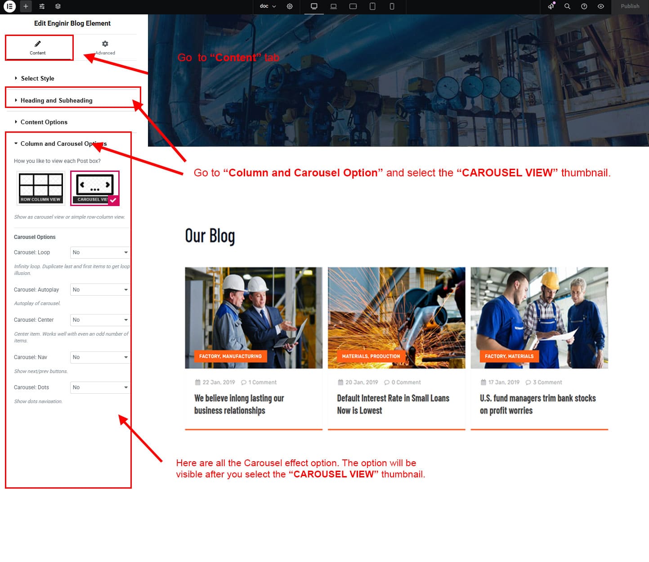Open the Carousel: Loop dropdown
Image resolution: width=649 pixels, height=562 pixels.
[100, 252]
